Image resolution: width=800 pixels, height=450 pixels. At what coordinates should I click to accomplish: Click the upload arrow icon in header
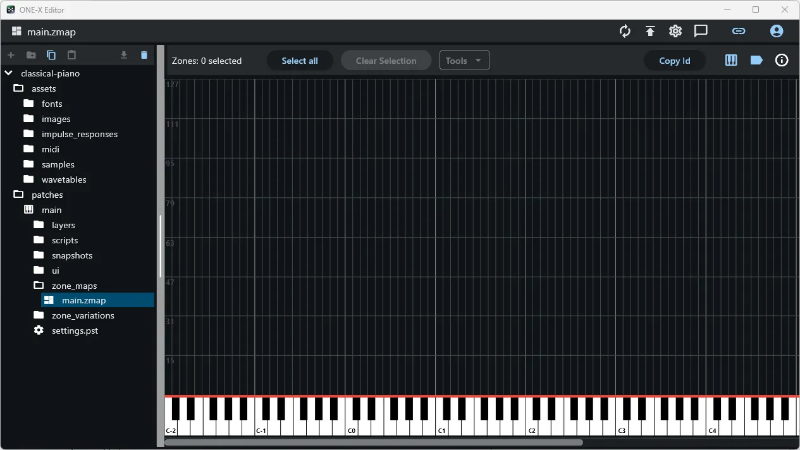click(x=650, y=31)
